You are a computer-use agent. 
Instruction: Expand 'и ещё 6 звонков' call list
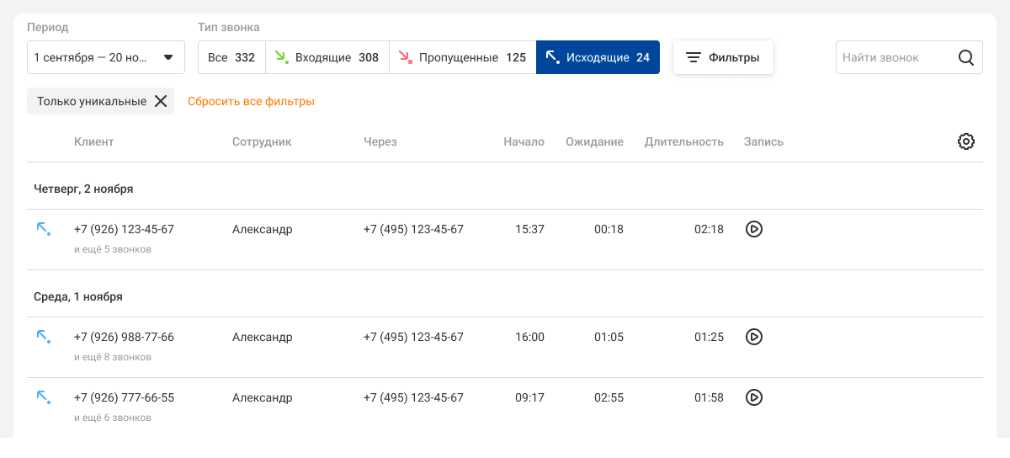coord(113,418)
